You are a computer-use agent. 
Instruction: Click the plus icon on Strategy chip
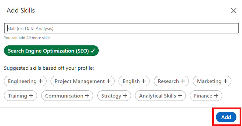[x=125, y=96]
